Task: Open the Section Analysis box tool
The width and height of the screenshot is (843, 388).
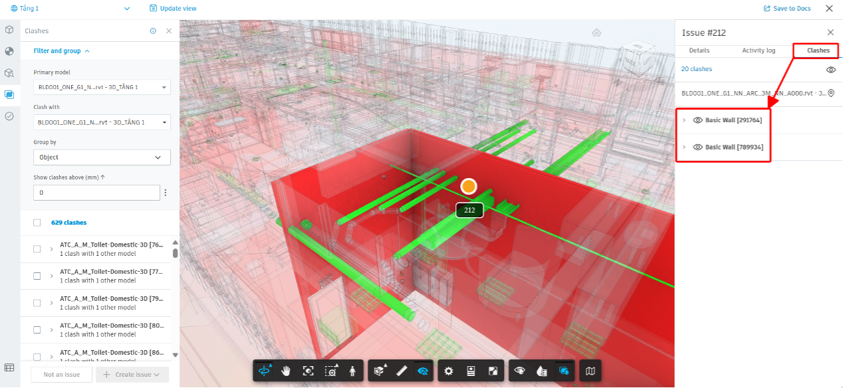Action: pos(380,371)
